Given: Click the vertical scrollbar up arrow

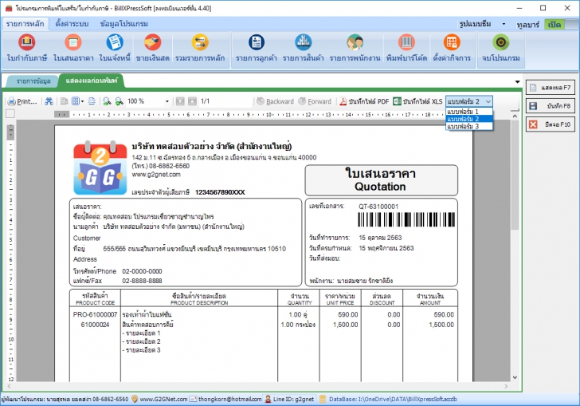Looking at the screenshot, I should pyautogui.click(x=515, y=116).
